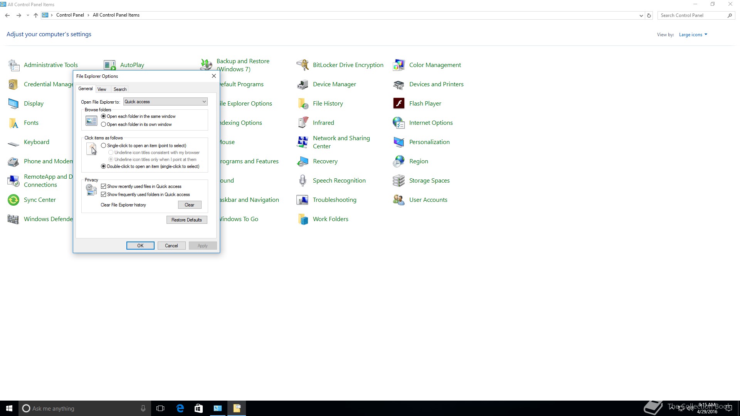Click the Device Manager icon
Screen dimensions: 740x416
(x=303, y=84)
